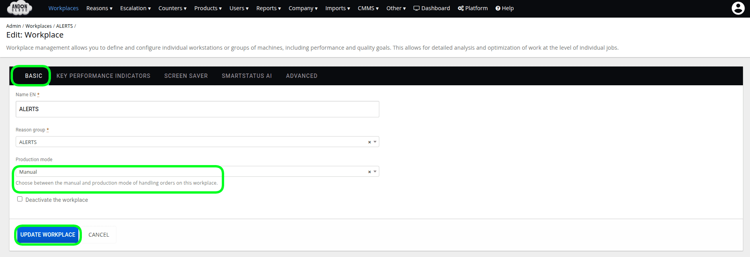The image size is (750, 257).
Task: Switch to Key Performance Indicators tab
Action: (x=103, y=76)
